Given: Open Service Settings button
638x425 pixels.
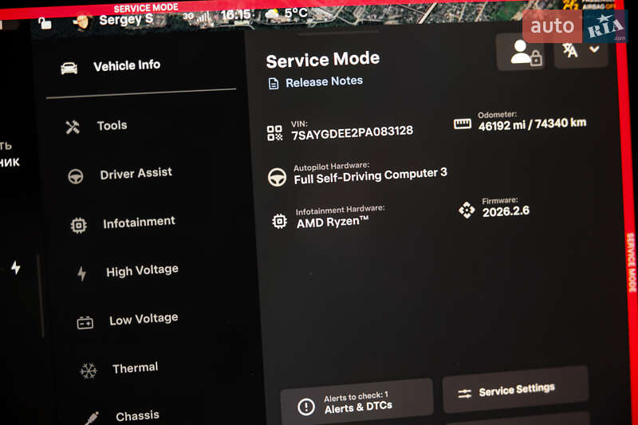Looking at the screenshot, I should 515,390.
